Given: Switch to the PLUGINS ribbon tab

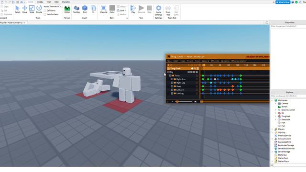Looking at the screenshot, I should (x=66, y=2).
